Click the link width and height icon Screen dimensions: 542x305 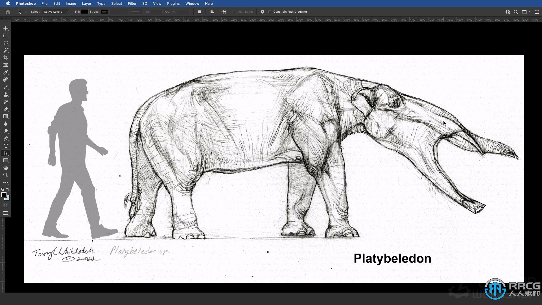point(167,12)
